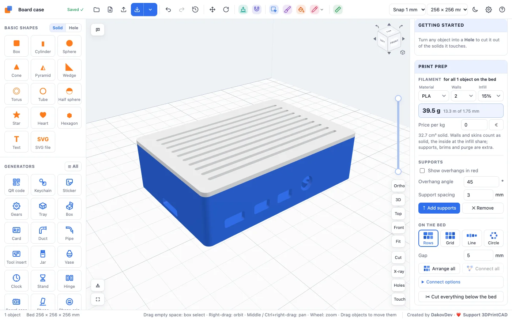Click the Overhang angle input field
This screenshot has width=512, height=320.
481,182
